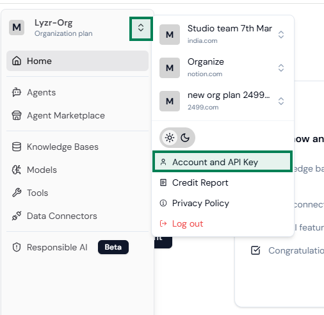324x315 pixels.
Task: Expand Studio team 7th Mar chevron
Action: (x=281, y=35)
